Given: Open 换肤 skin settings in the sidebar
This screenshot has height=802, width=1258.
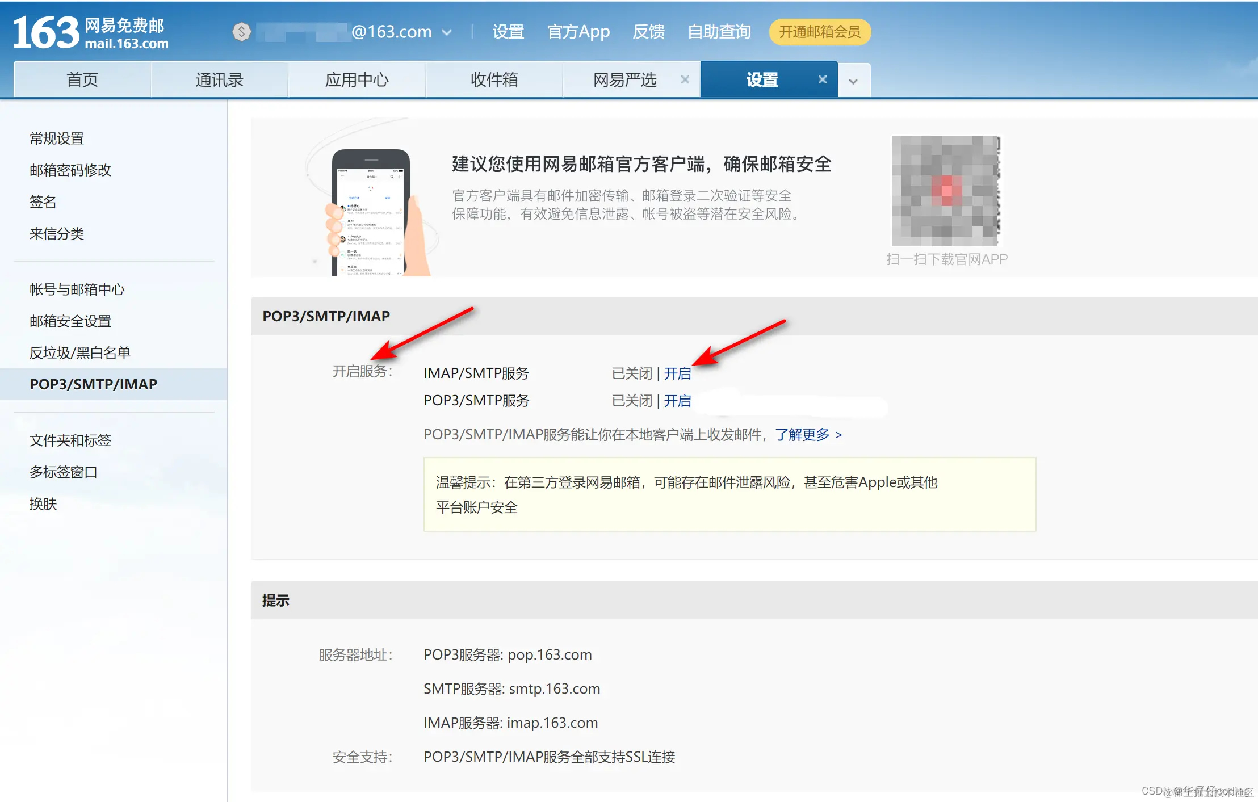Looking at the screenshot, I should coord(43,504).
